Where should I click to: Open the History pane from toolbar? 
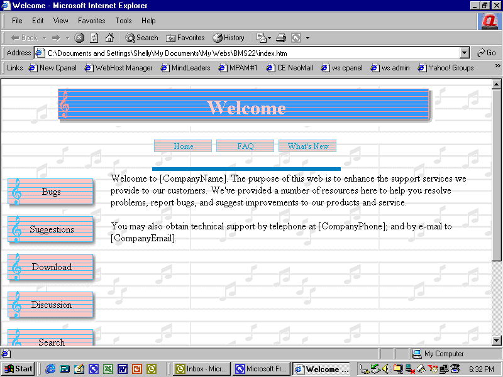coord(228,38)
